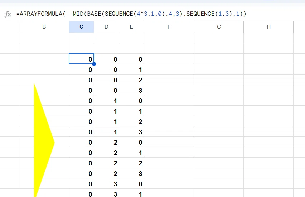Image resolution: width=305 pixels, height=197 pixels.
Task: Select column B header
Action: point(44,27)
